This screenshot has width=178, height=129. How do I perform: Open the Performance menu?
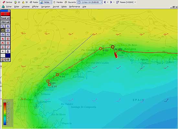coord(74,7)
